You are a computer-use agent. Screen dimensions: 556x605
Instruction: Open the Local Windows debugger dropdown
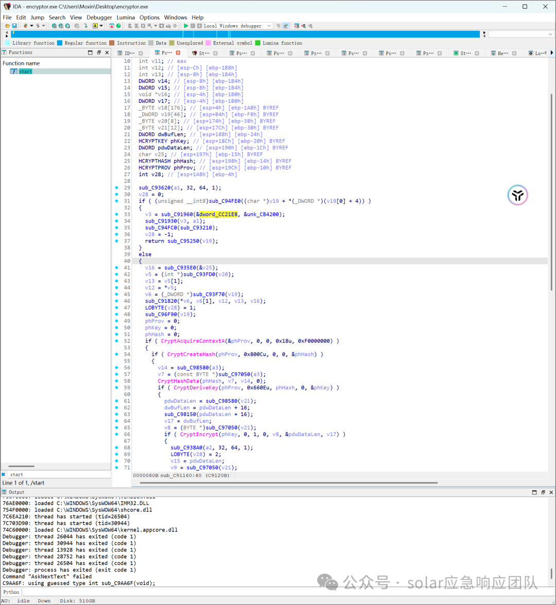click(x=269, y=26)
